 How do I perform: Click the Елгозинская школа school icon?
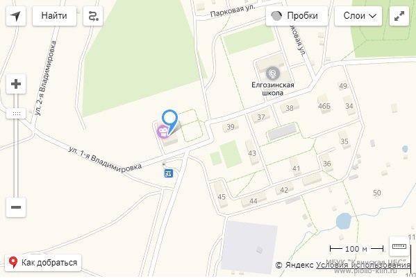[x=273, y=73]
